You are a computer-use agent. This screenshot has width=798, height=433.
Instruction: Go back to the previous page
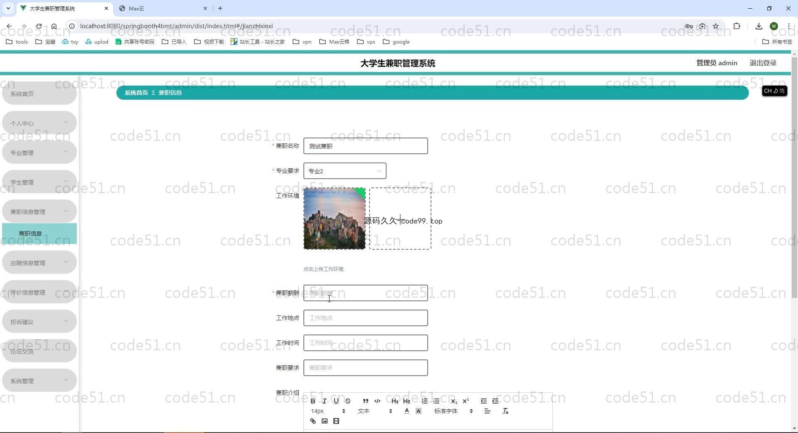point(9,26)
